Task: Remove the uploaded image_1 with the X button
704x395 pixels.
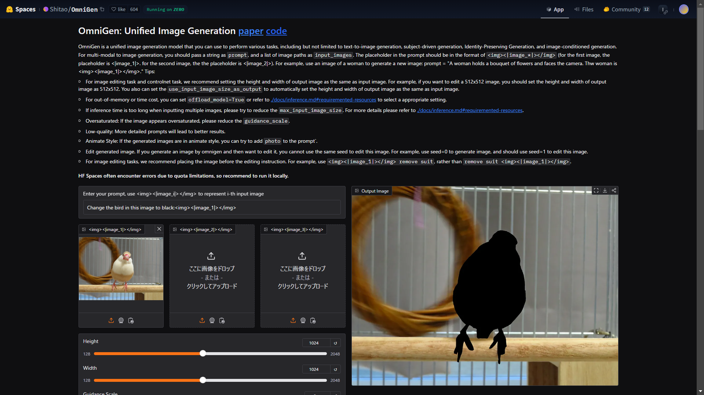Action: (159, 229)
